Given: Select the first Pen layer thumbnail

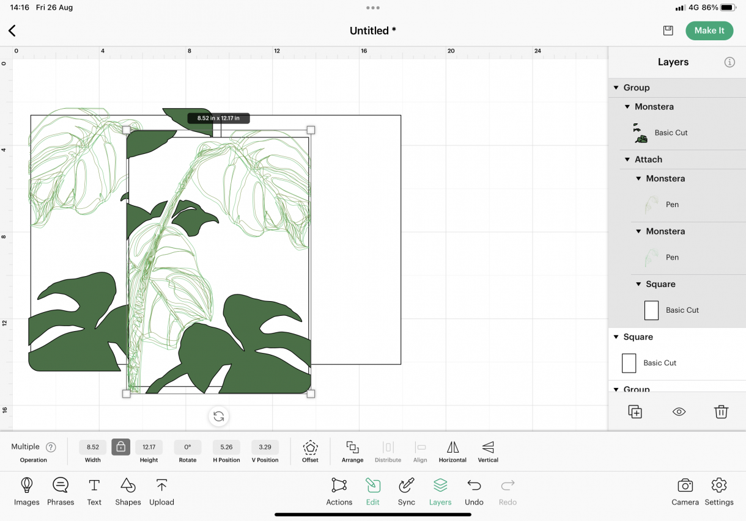Looking at the screenshot, I should point(652,205).
